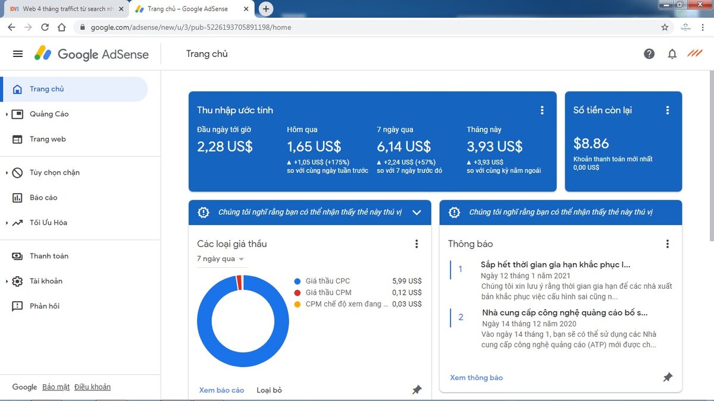This screenshot has width=714, height=401.
Task: Open more options for Số tiền còn lại
Action: click(668, 110)
